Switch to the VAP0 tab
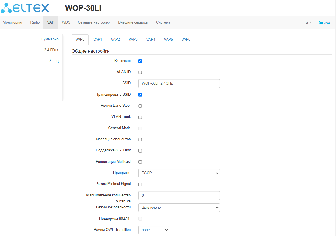Image resolution: width=336 pixels, height=236 pixels. (80, 40)
